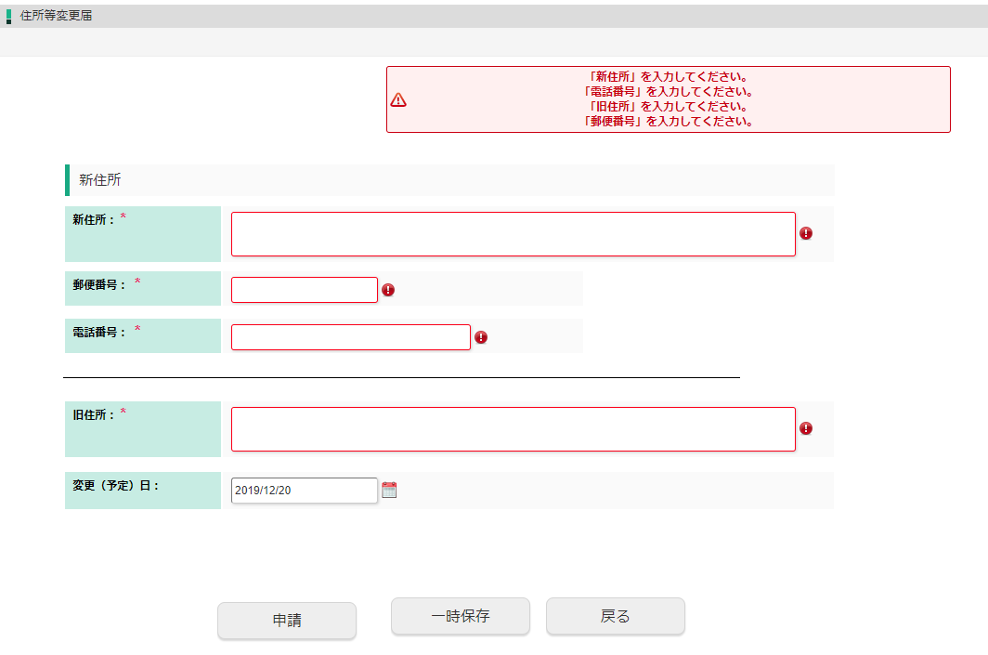Click the 住所等変更届 page title
This screenshot has width=988, height=655.
(x=56, y=16)
